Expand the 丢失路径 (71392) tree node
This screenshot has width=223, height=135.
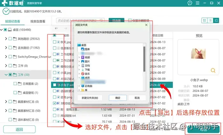tap(6, 48)
